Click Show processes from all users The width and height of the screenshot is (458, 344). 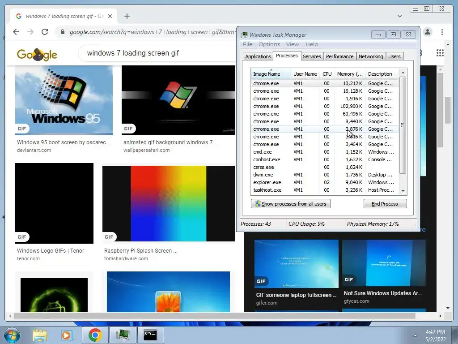(291, 204)
